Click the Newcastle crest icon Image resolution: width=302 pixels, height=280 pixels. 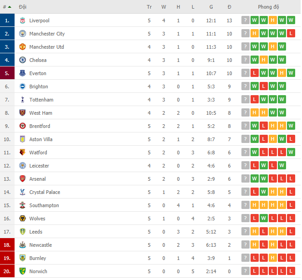tap(22, 245)
